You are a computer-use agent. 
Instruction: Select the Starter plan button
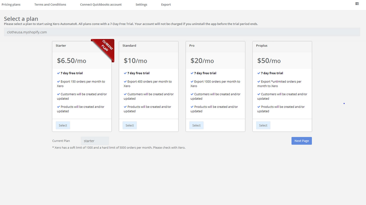pos(63,125)
